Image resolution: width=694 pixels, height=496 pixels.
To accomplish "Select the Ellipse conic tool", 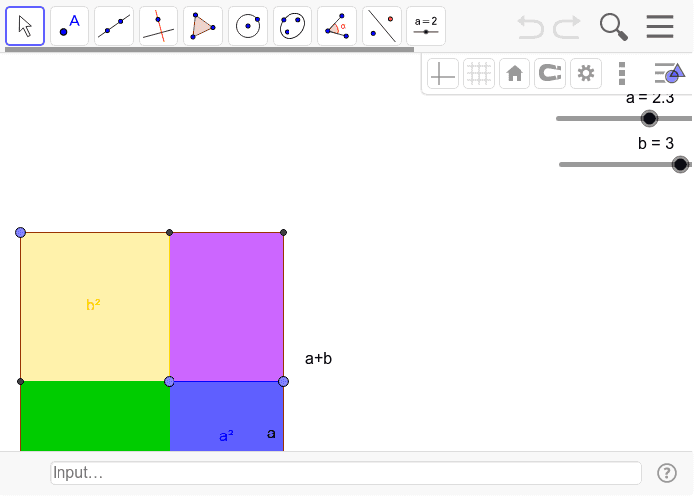I will point(292,26).
